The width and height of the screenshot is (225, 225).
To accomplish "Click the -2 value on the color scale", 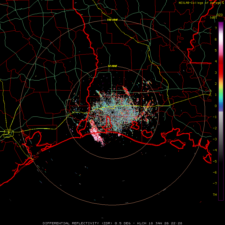I will click(x=215, y=128).
